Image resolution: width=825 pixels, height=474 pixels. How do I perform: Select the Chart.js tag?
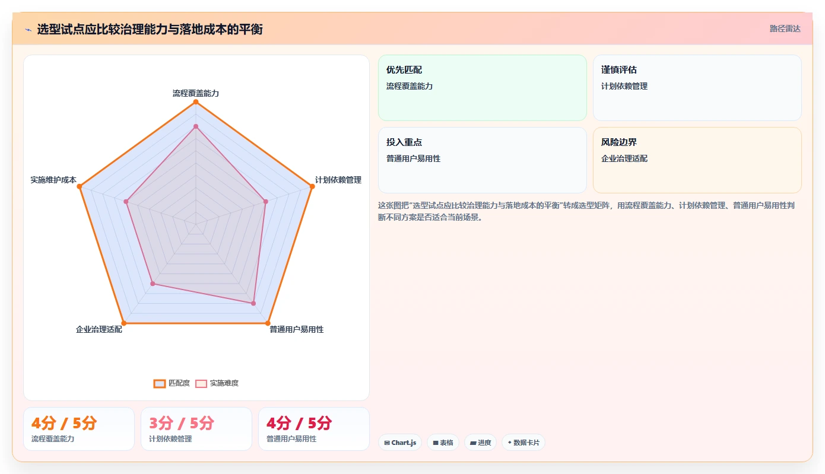[400, 443]
